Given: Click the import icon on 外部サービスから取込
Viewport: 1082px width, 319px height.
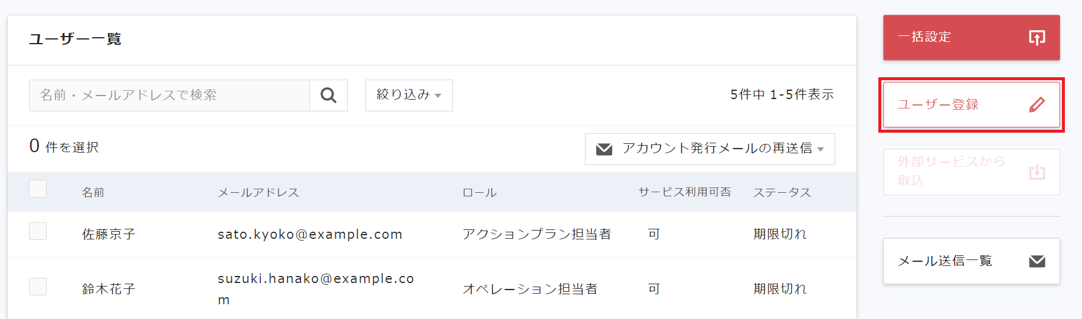Looking at the screenshot, I should click(x=1037, y=172).
